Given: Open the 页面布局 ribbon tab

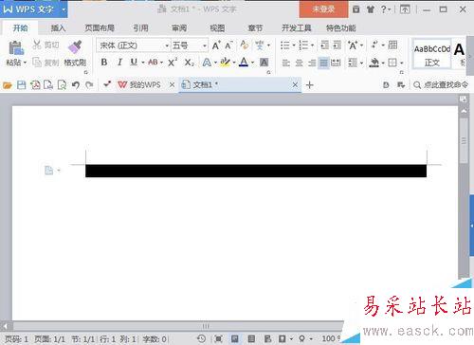Looking at the screenshot, I should (x=100, y=28).
